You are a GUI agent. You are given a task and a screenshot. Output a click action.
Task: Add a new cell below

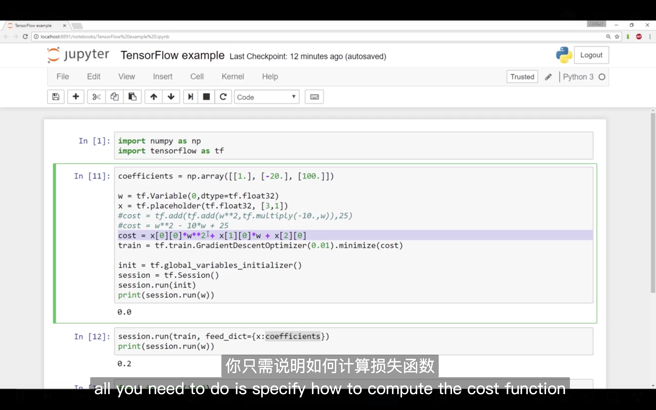pyautogui.click(x=76, y=97)
